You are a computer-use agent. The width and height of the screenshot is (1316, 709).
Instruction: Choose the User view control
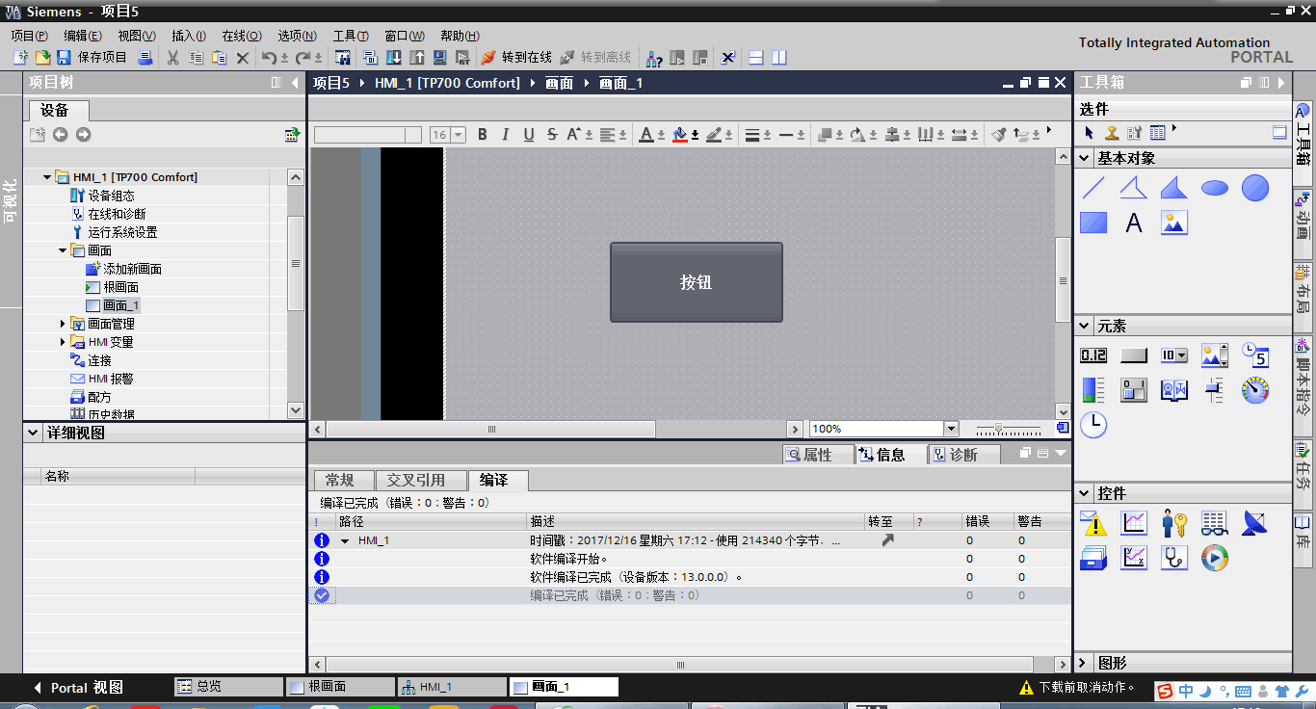click(1174, 523)
